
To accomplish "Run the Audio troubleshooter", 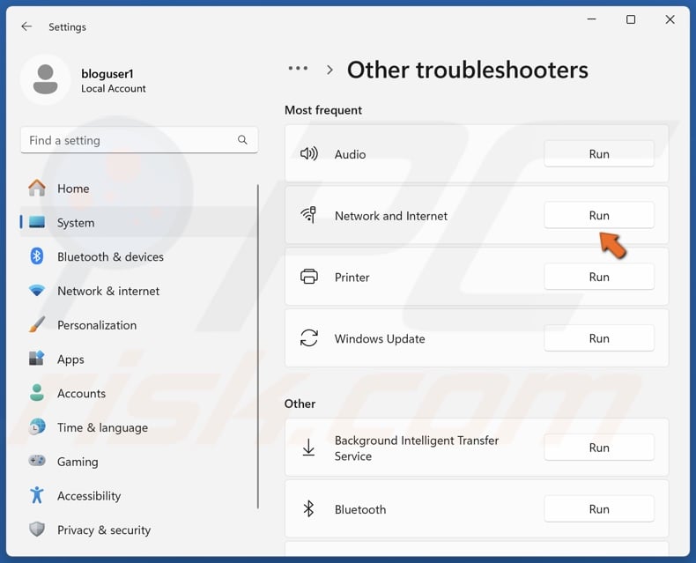I will pyautogui.click(x=599, y=154).
